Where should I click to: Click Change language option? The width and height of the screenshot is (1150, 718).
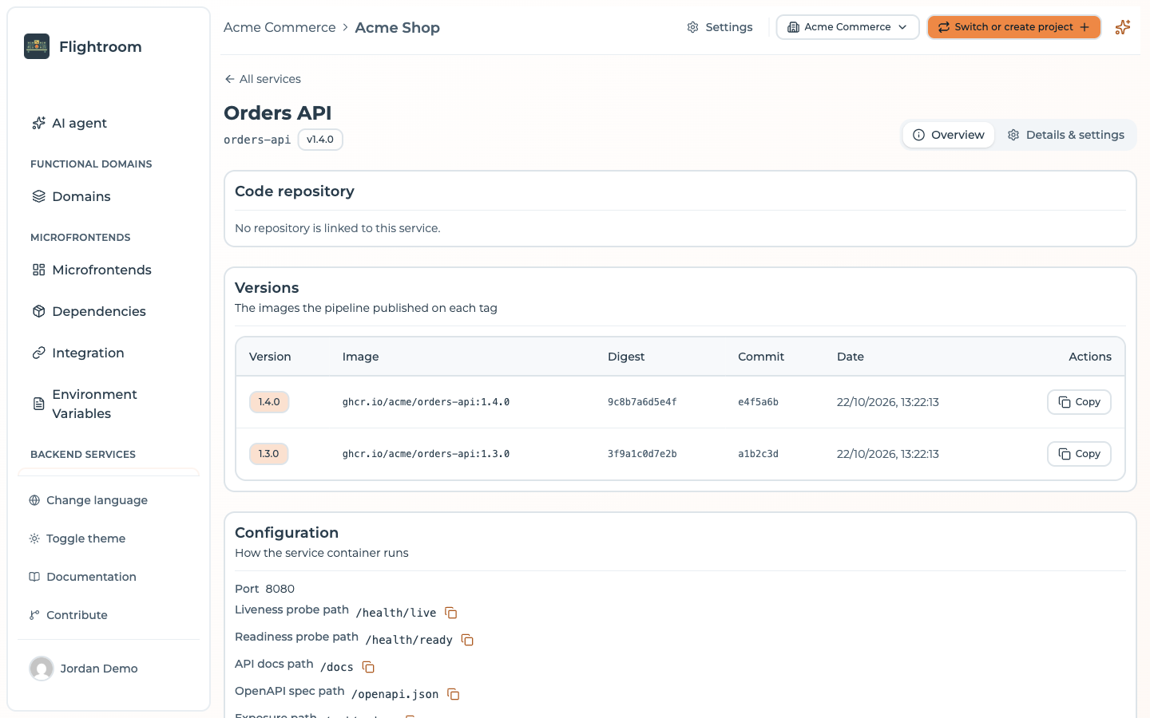click(x=88, y=500)
